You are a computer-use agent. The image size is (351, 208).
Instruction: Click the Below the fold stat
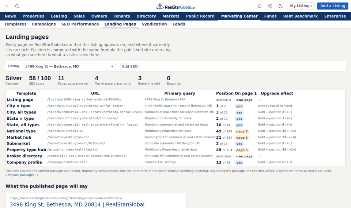(149, 80)
